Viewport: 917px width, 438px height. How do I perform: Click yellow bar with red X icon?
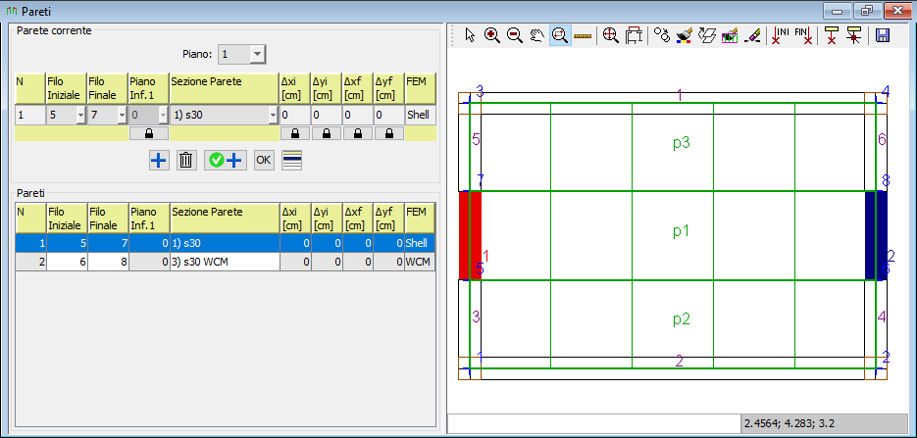click(831, 35)
